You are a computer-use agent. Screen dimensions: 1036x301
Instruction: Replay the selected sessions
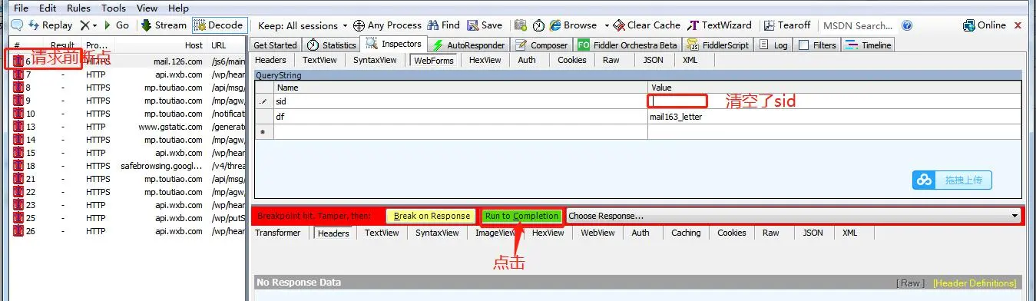coord(51,25)
